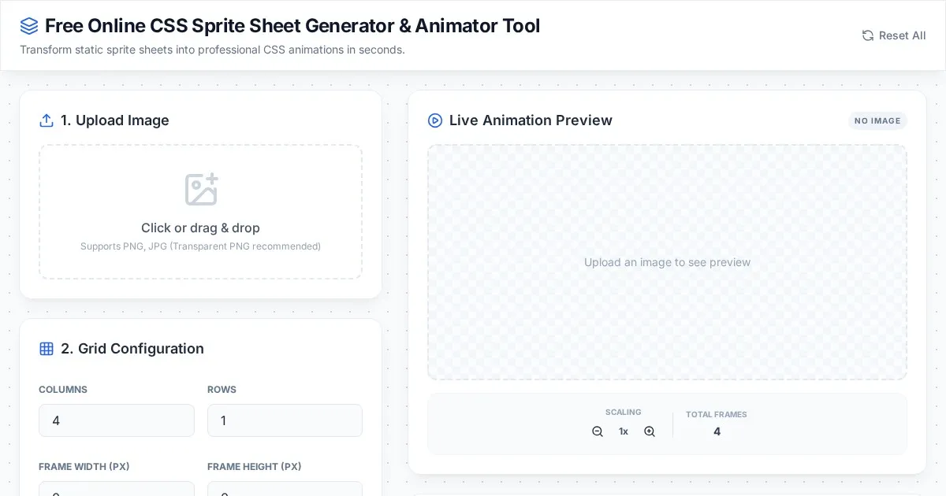Zoom out the preview scaling
946x496 pixels.
(598, 431)
